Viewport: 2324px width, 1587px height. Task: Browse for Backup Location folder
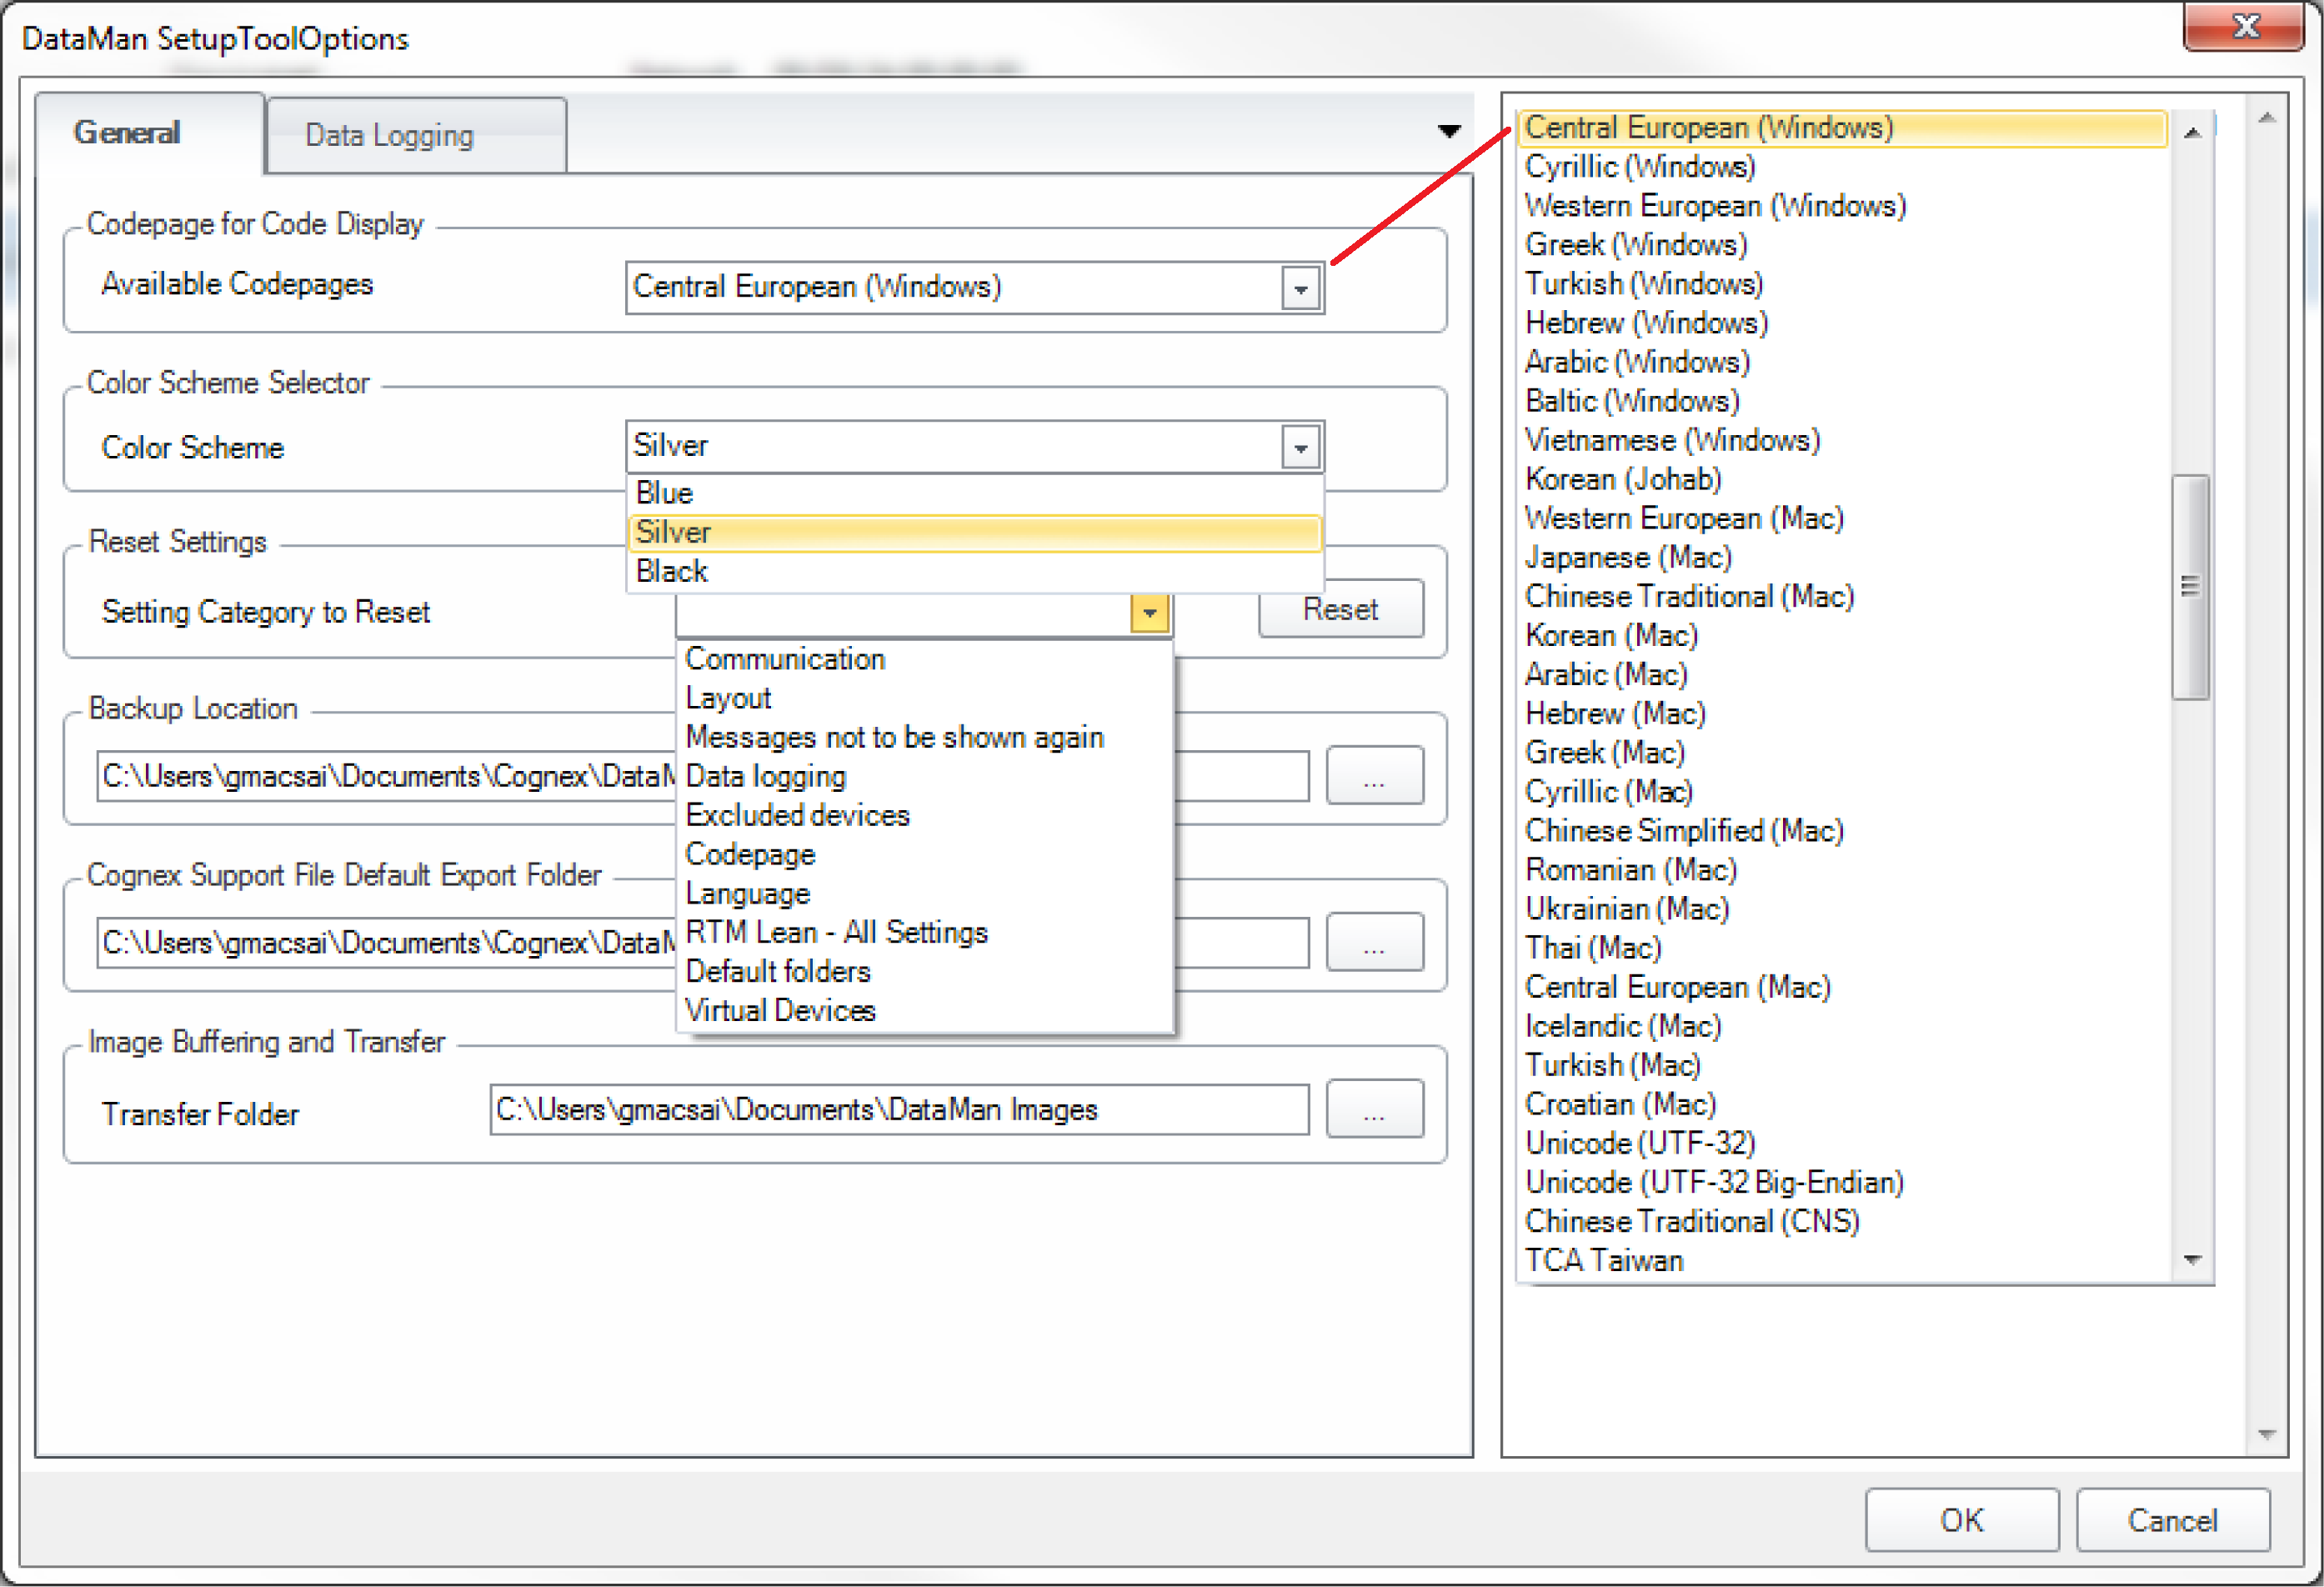coord(1374,776)
